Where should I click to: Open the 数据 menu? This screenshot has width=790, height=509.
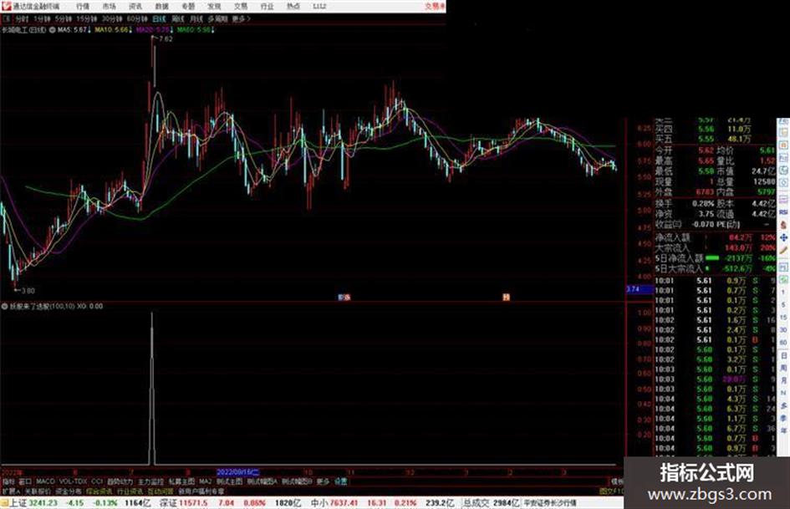(161, 6)
